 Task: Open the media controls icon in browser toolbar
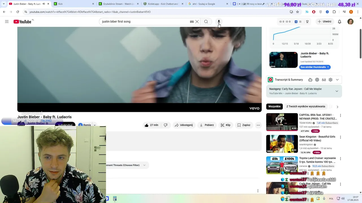344,12
